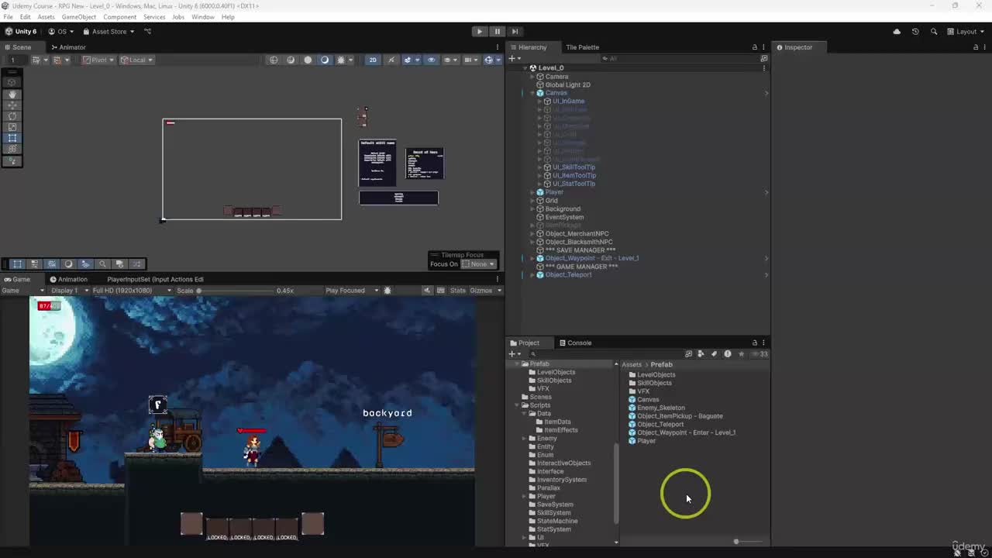992x558 pixels.
Task: Select the Rotate tool in Scene toolbar
Action: (x=12, y=116)
